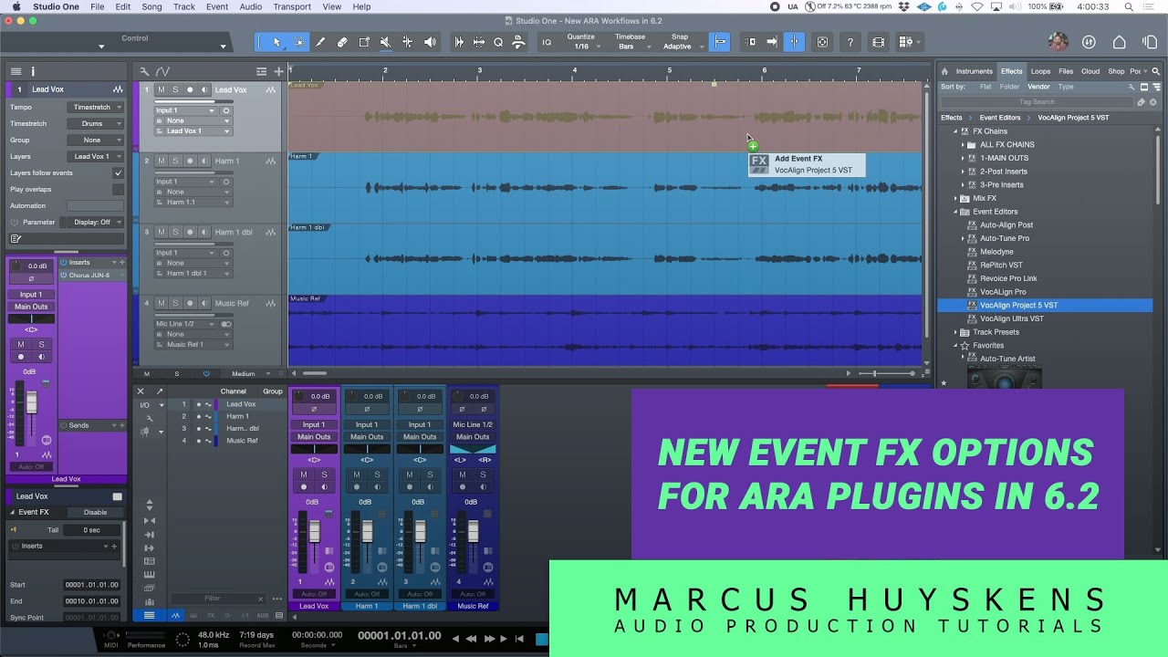
Task: Expand the Track Presets folder
Action: click(955, 332)
